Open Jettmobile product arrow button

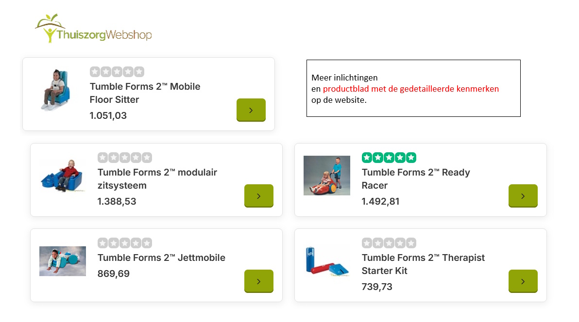tap(258, 281)
